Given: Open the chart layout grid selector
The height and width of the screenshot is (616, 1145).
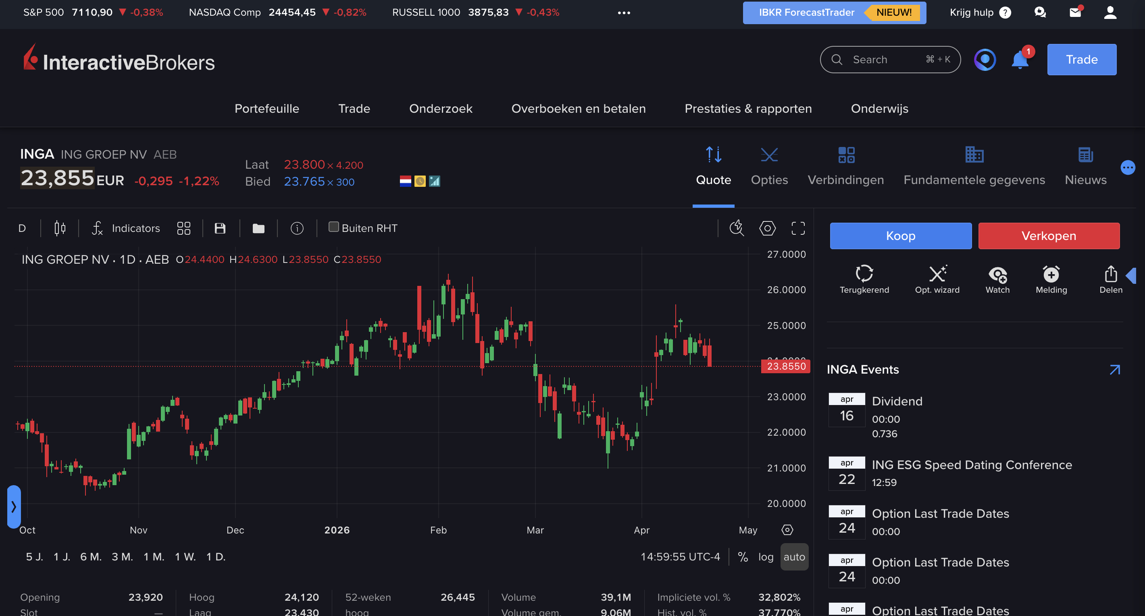Looking at the screenshot, I should [x=183, y=228].
